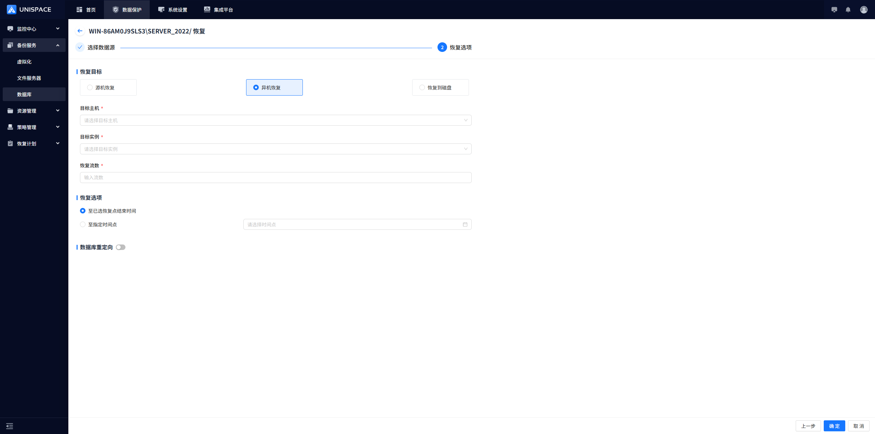This screenshot has width=875, height=434.
Task: Open the 目标主机 dropdown
Action: coord(275,120)
